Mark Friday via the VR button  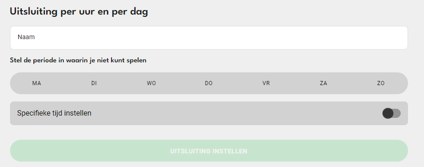pos(266,83)
